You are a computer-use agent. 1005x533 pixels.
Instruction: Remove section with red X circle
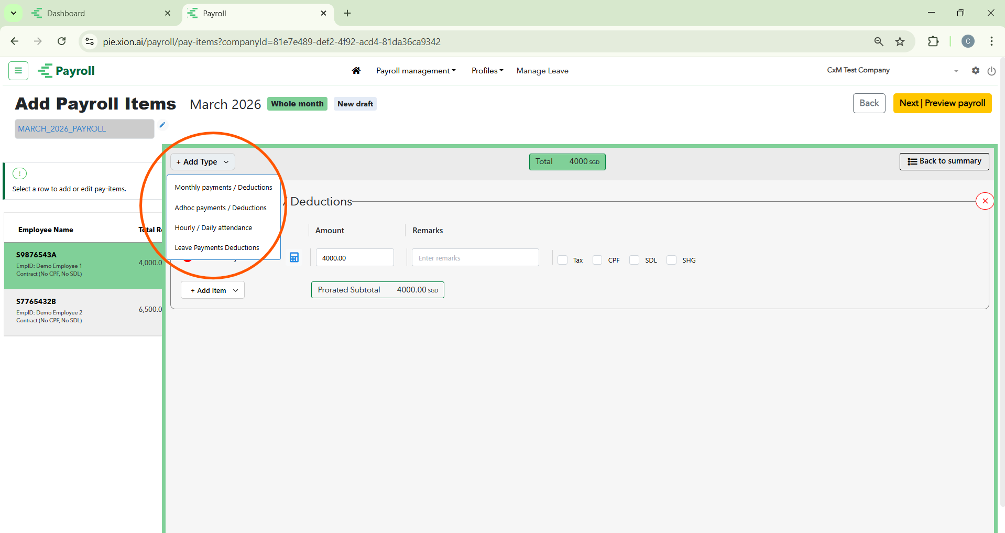[x=985, y=201]
